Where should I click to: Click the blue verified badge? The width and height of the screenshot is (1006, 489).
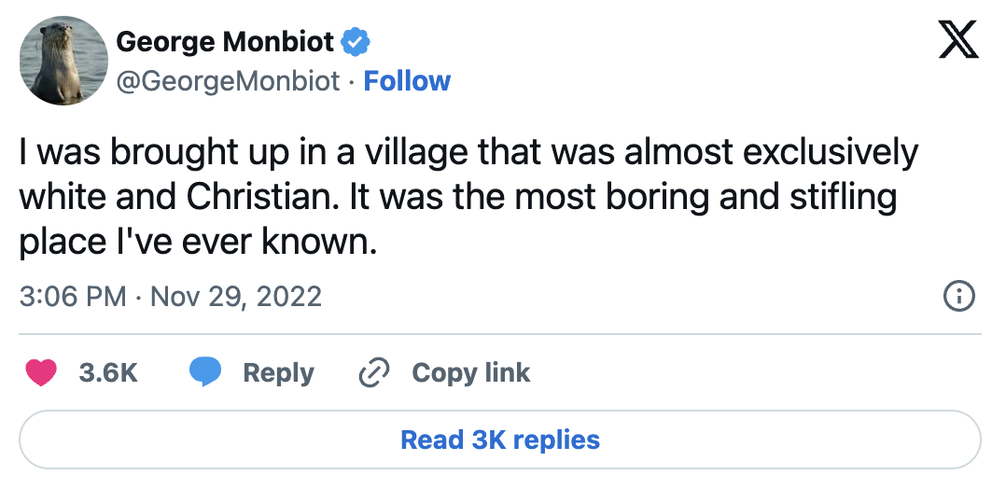356,41
